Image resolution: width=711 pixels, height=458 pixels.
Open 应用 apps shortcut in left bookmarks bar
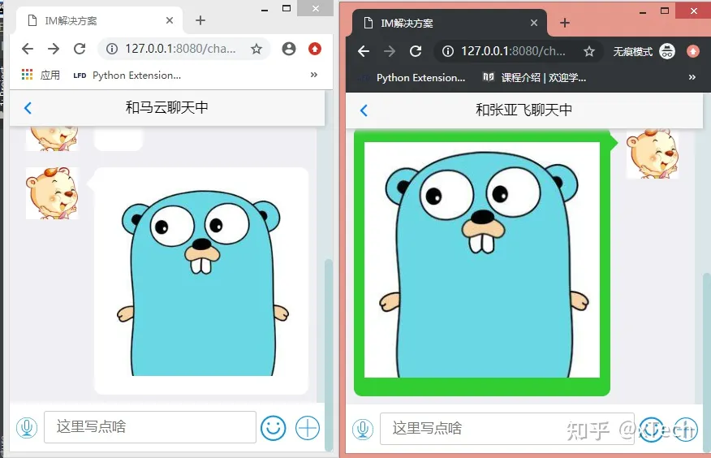pos(41,75)
